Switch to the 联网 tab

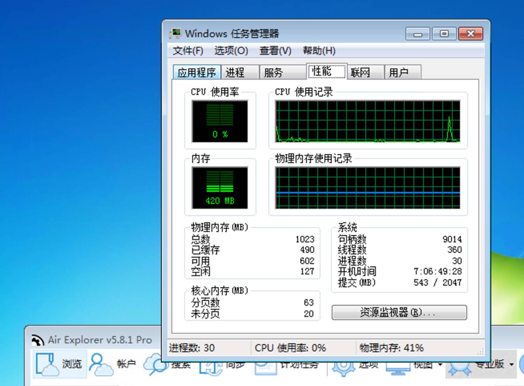pos(365,73)
